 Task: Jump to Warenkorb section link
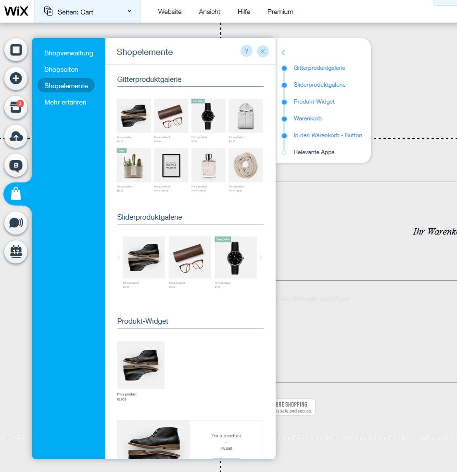pyautogui.click(x=307, y=118)
